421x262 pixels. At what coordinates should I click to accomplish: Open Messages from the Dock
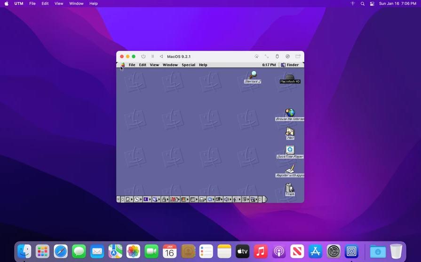(x=79, y=252)
